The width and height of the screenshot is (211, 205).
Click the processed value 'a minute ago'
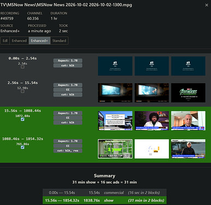coord(39,31)
